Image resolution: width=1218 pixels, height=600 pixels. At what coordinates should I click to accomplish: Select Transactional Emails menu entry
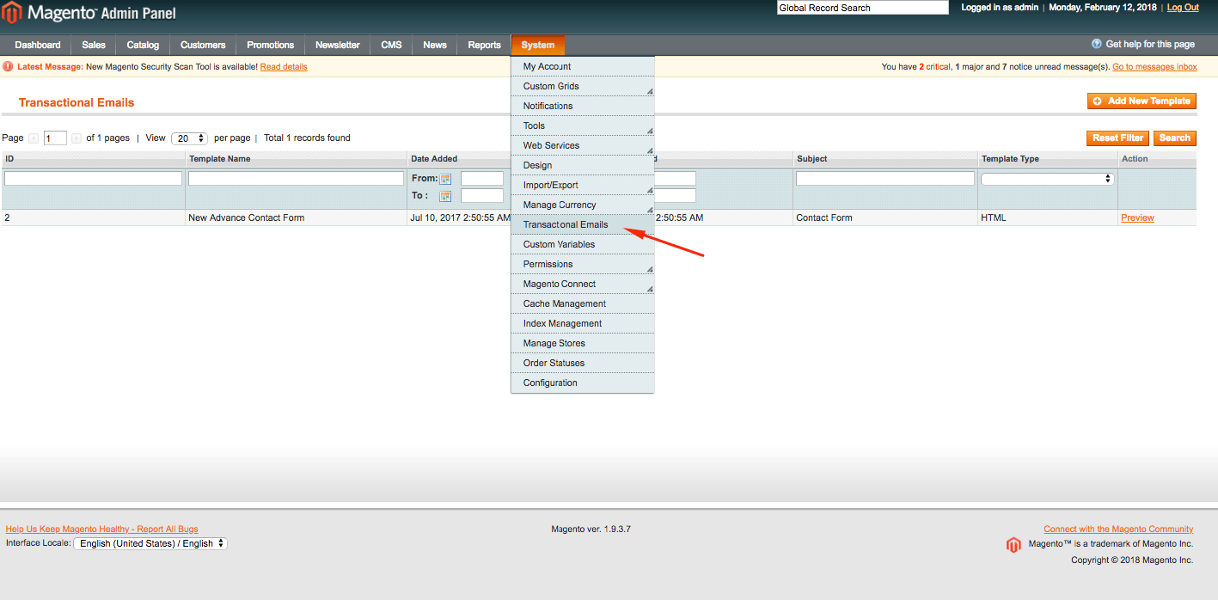coord(583,224)
